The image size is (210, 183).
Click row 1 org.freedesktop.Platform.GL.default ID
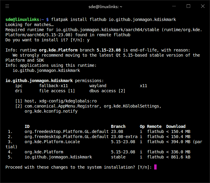point(67,131)
